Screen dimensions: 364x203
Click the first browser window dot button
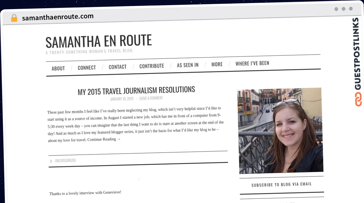[x=336, y=9]
